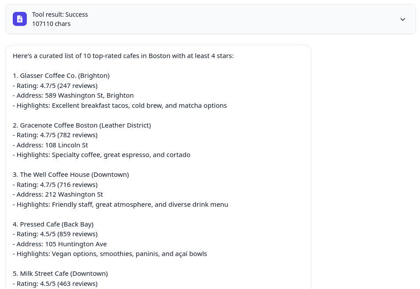Click the Tool result: Success label

[60, 15]
